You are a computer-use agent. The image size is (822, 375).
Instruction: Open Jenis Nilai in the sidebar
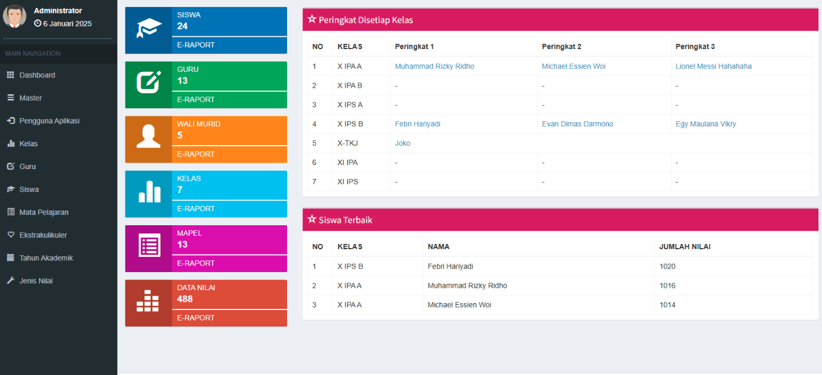pyautogui.click(x=36, y=280)
